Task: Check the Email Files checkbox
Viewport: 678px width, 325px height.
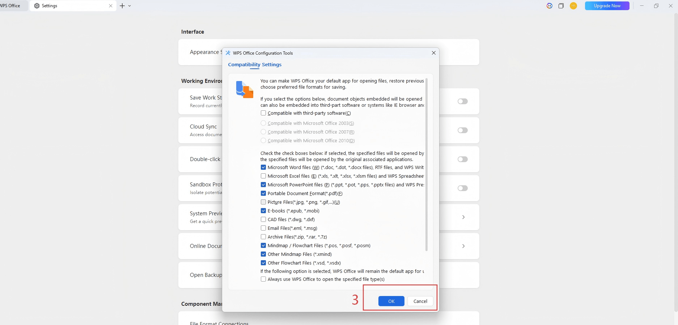Action: coord(263,228)
